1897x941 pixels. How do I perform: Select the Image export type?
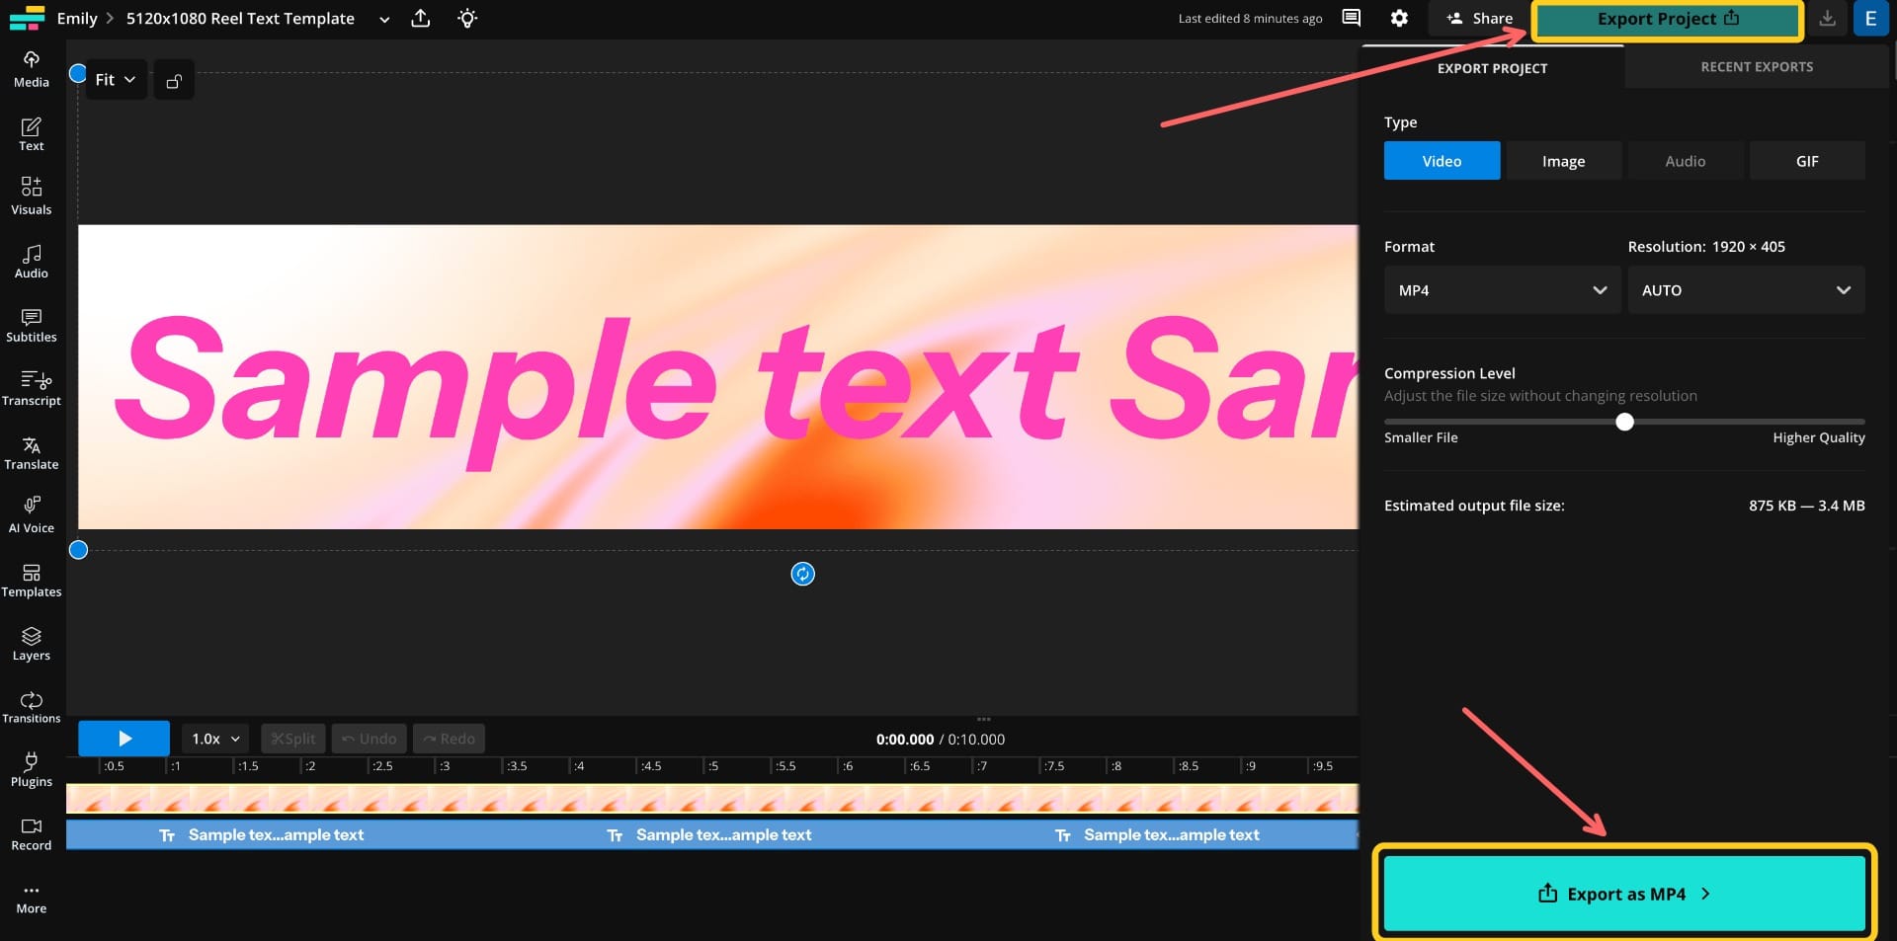tap(1563, 160)
